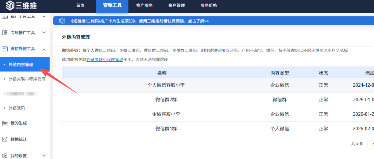Viewport: 374px width, 159px height.
Task: Click the pagination page number box
Action: point(371,144)
